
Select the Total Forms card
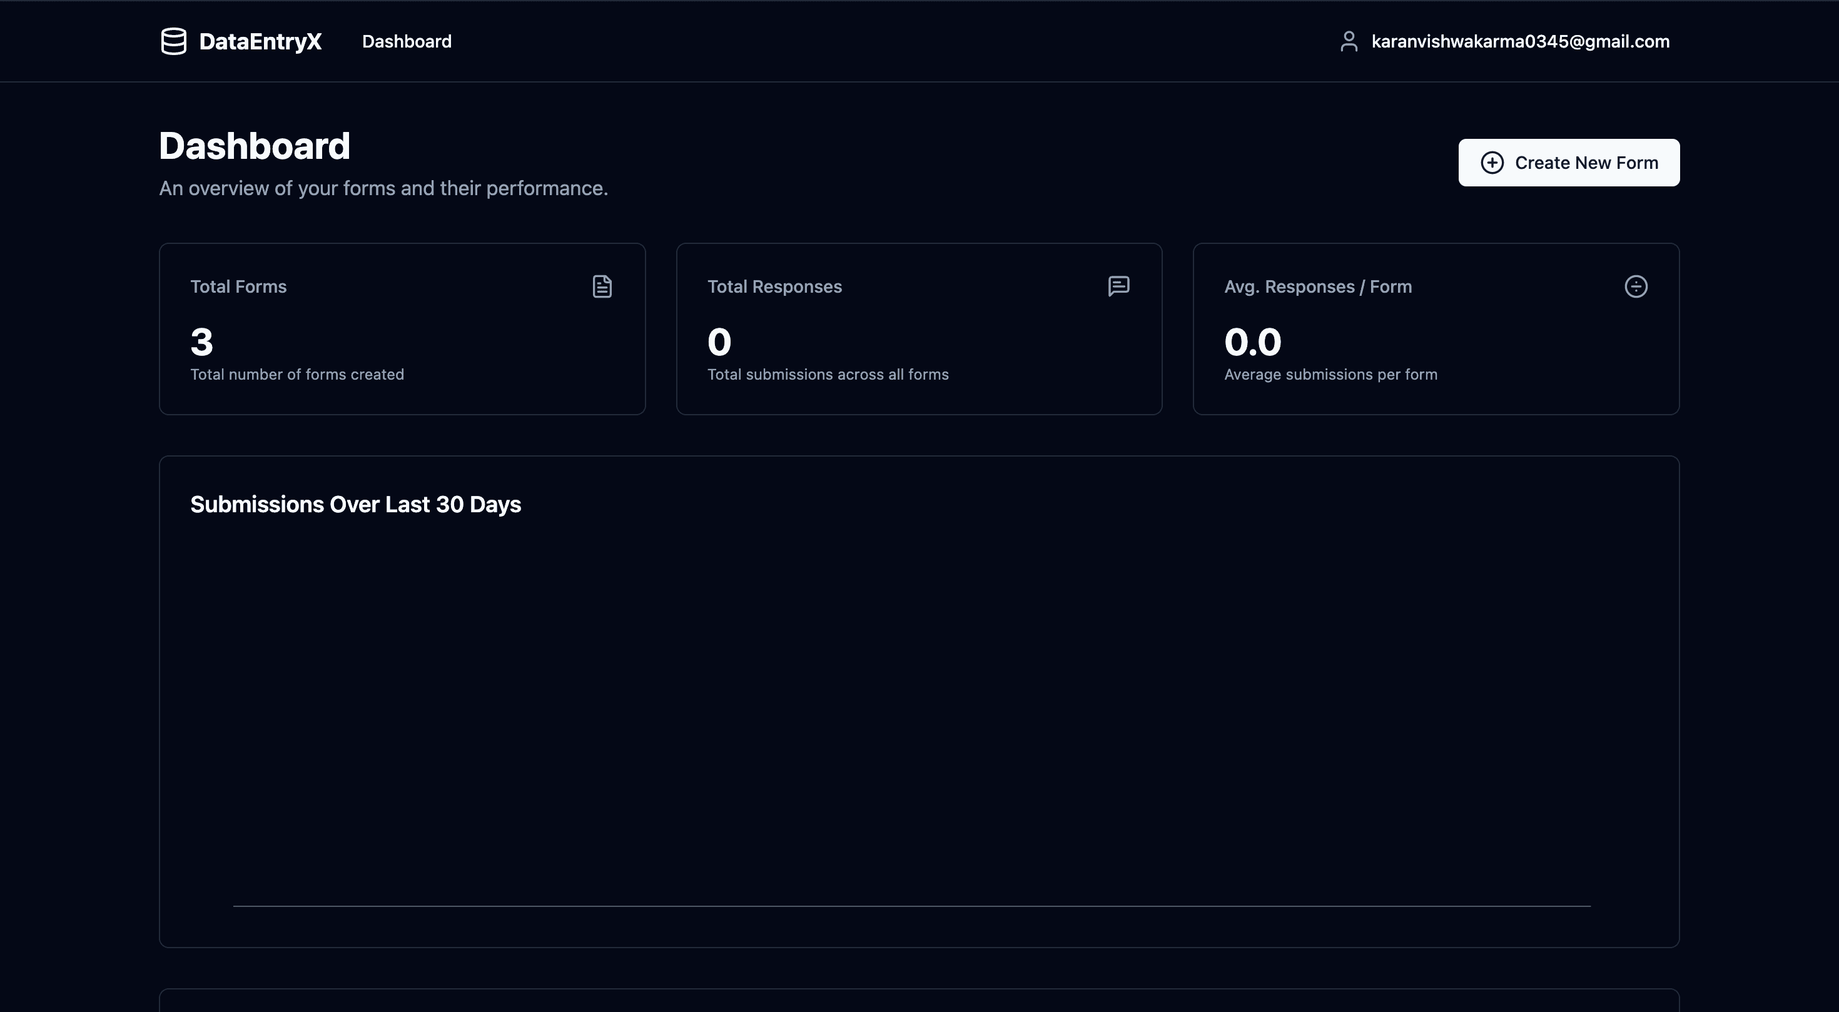click(402, 328)
